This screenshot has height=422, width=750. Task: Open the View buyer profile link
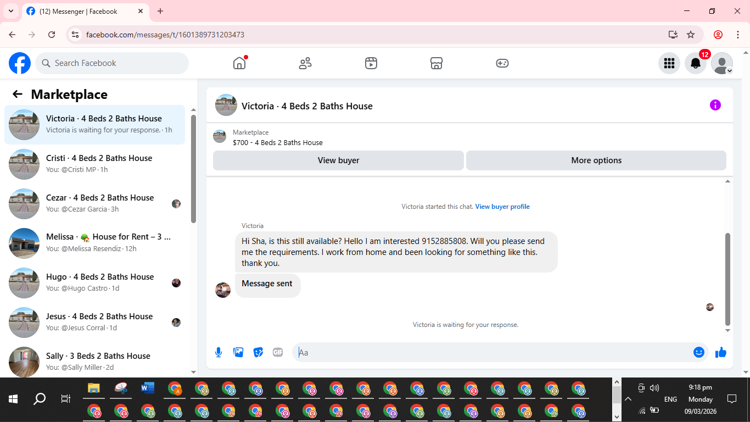pos(502,207)
